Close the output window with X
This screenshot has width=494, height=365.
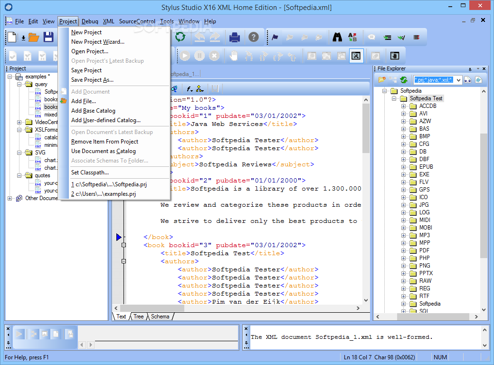tap(246, 328)
